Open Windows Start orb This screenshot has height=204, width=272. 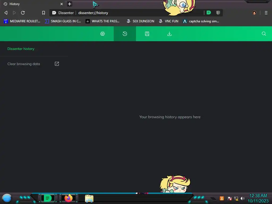(7, 198)
